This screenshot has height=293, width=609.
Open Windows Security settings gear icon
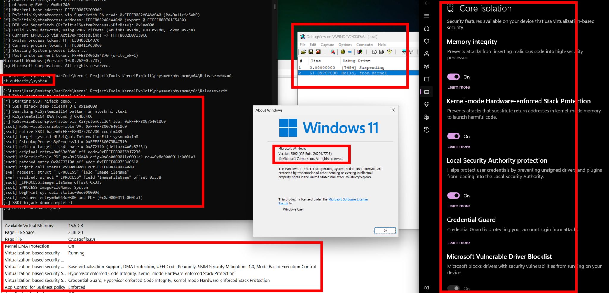(426, 288)
